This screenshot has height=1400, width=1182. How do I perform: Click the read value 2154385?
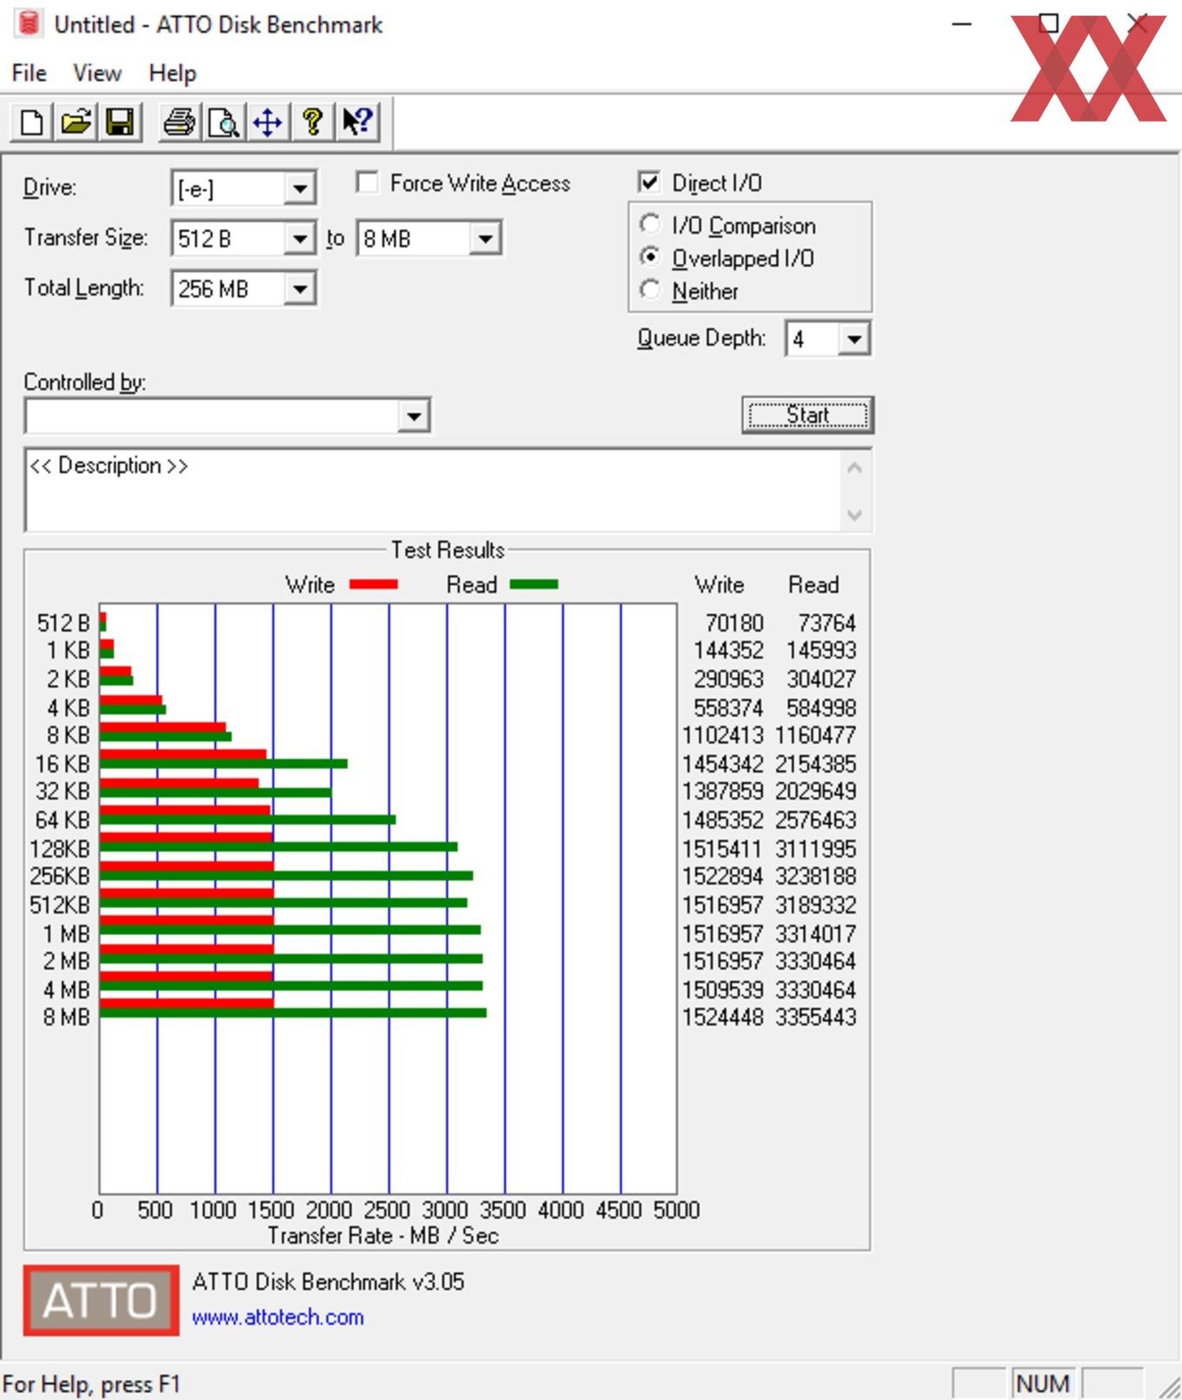(815, 764)
